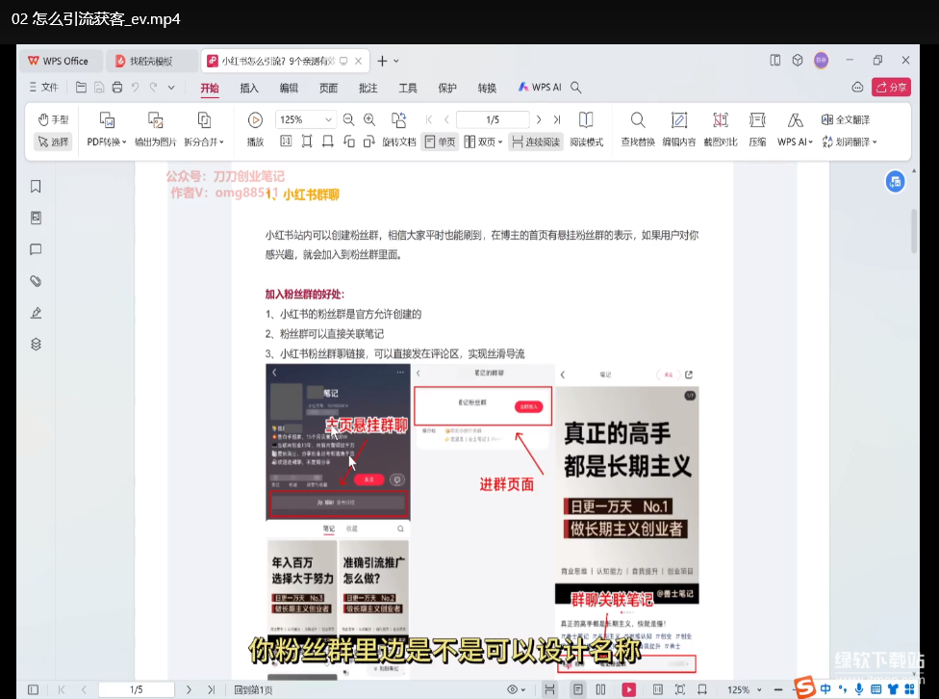Viewport: 939px width, 699px height.
Task: Expand the WPS AI ribbon dropdown
Action: [795, 129]
